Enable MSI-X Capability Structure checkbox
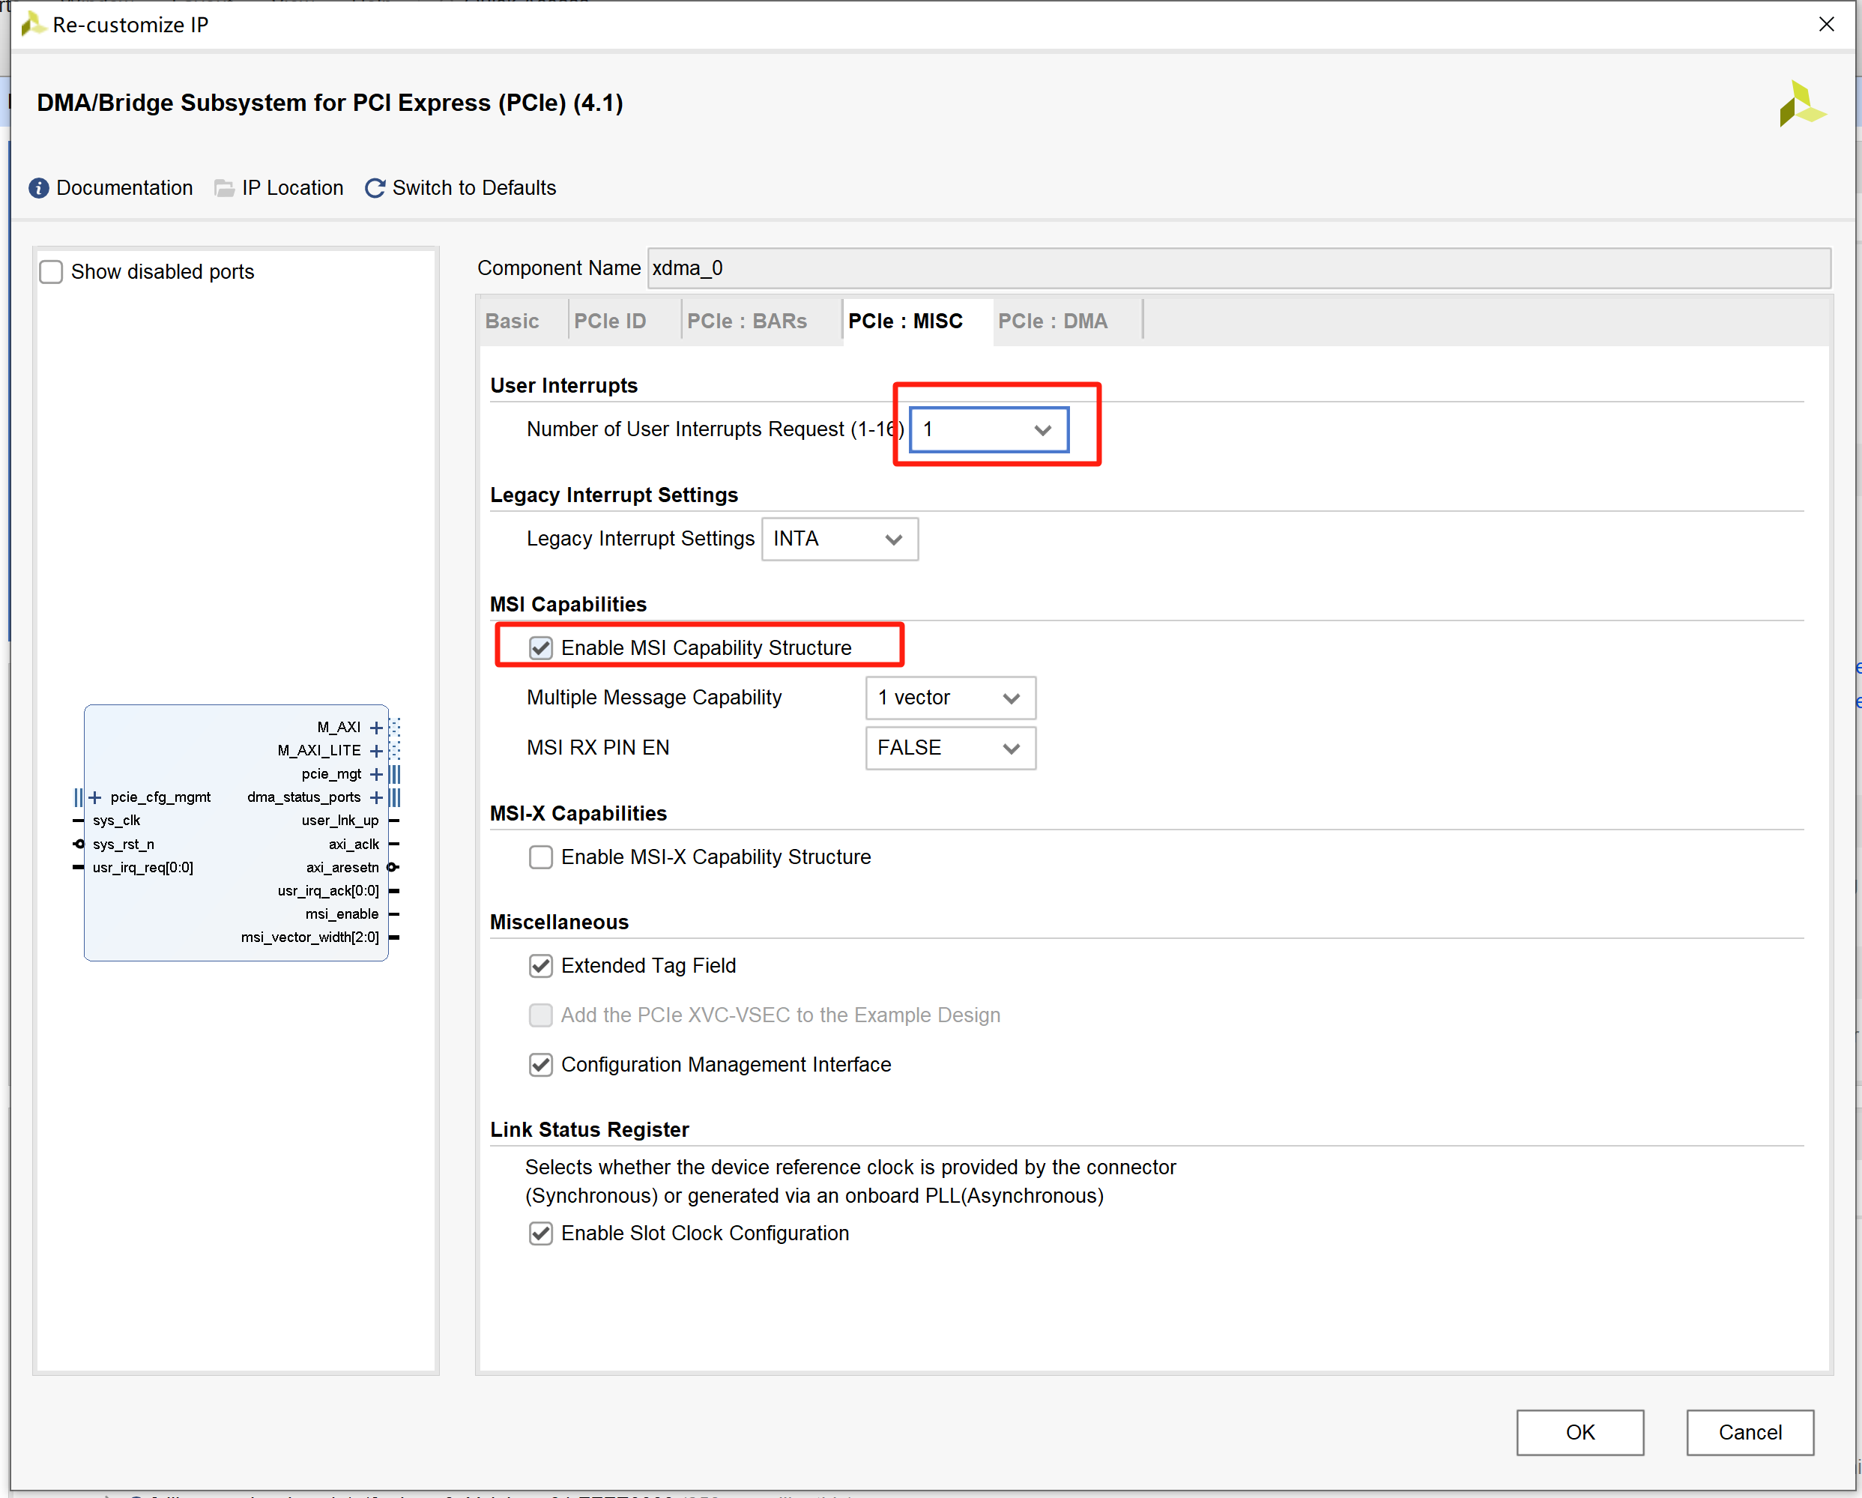Screen dimensions: 1862x1498 click(x=541, y=857)
